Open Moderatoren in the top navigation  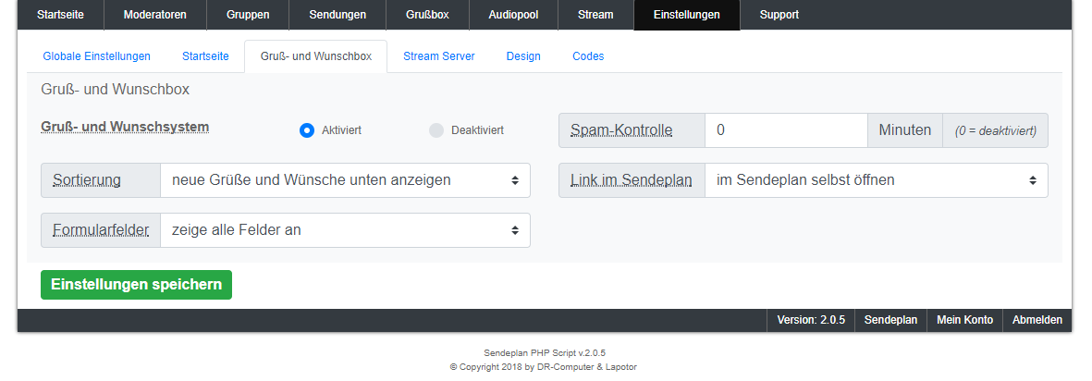(154, 15)
